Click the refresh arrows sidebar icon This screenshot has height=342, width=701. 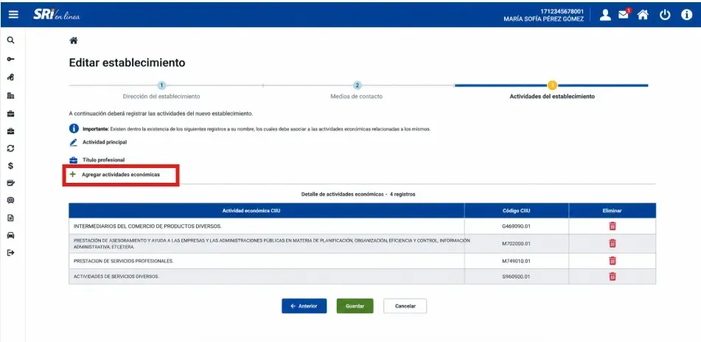tap(11, 148)
